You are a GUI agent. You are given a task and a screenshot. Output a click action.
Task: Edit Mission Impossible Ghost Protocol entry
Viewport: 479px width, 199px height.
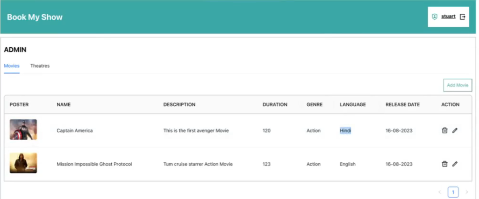tap(455, 164)
